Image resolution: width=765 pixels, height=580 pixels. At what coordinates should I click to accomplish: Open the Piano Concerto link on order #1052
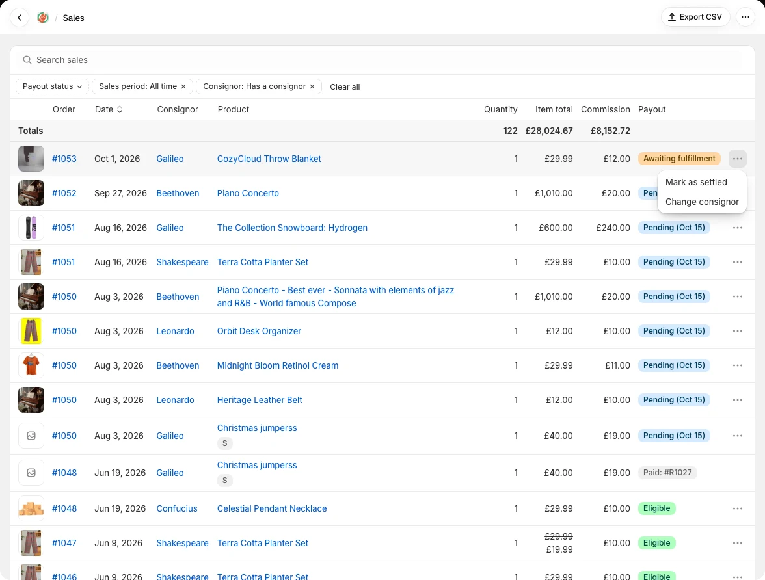248,193
